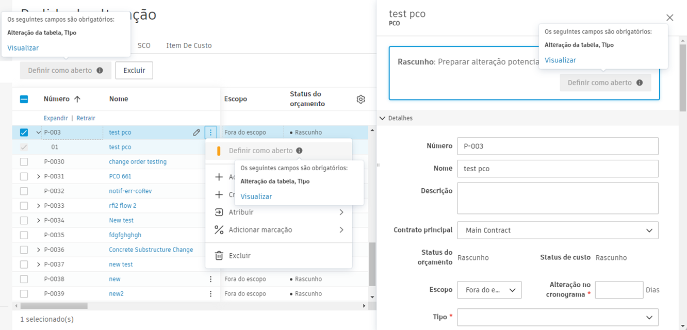Screen dimensions: 687x330
Task: Click the pencil edit icon on row P-003
Action: 197,133
